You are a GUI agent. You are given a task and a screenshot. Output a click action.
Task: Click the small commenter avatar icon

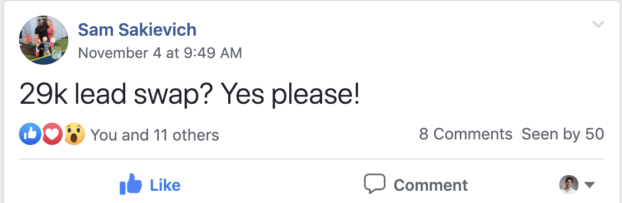point(569,185)
